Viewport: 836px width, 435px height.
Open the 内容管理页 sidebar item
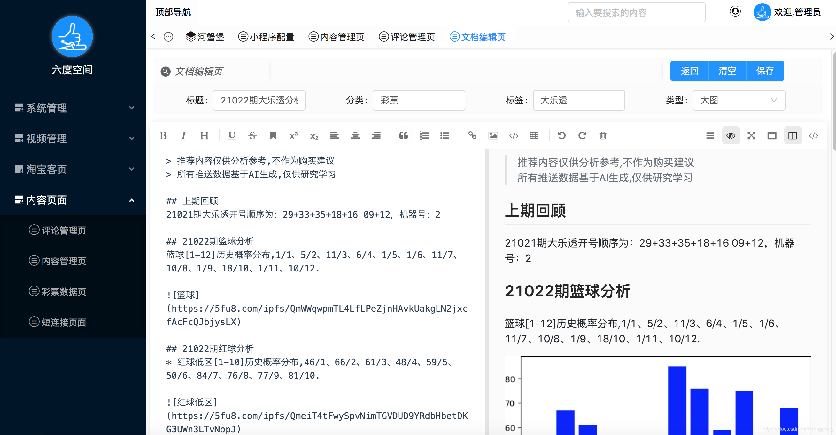(x=73, y=261)
